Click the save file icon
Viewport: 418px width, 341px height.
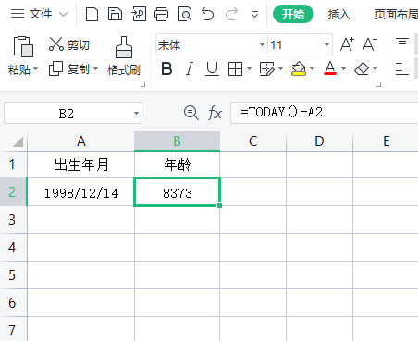(x=115, y=14)
